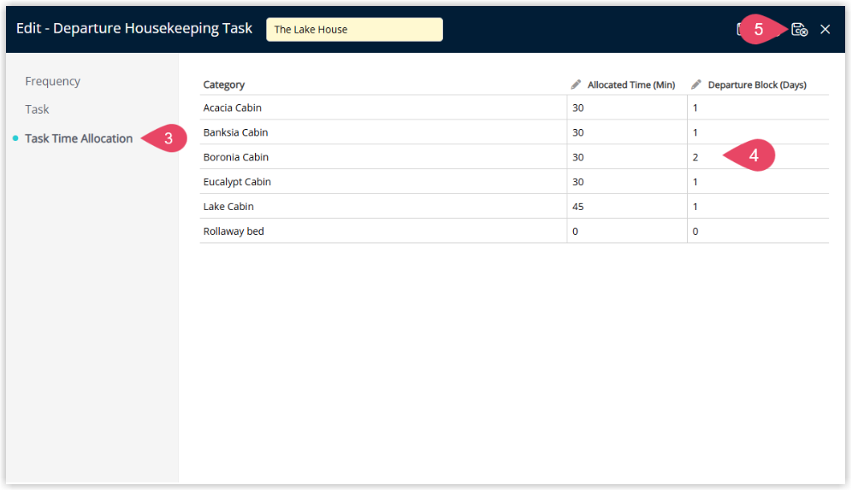The width and height of the screenshot is (852, 491).
Task: Click the Save and Exit icon
Action: (799, 29)
